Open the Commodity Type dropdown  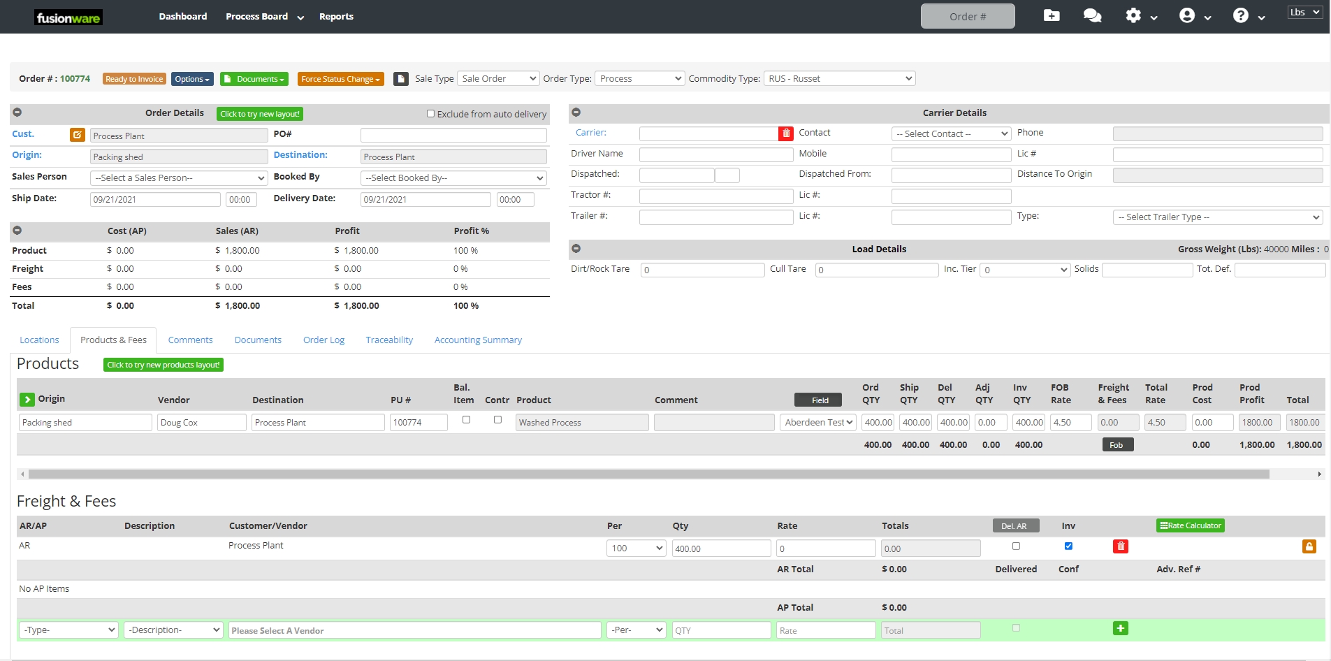click(x=839, y=79)
